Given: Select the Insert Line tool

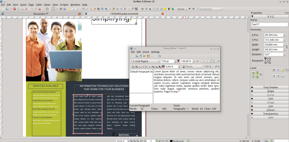Looking at the screenshot, I should pos(87,9).
